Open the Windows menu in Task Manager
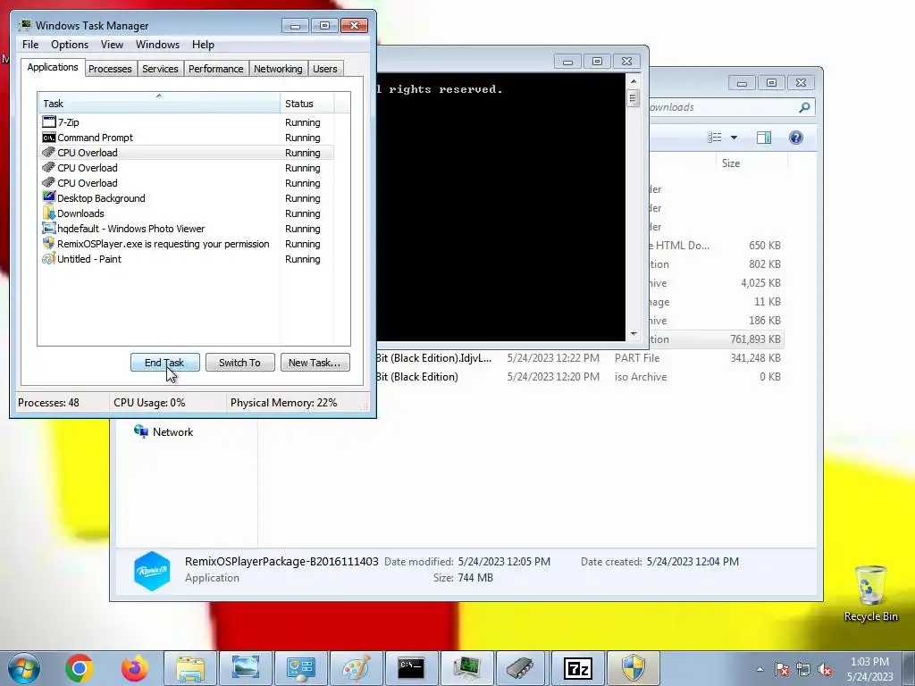Image resolution: width=915 pixels, height=686 pixels. (x=157, y=45)
